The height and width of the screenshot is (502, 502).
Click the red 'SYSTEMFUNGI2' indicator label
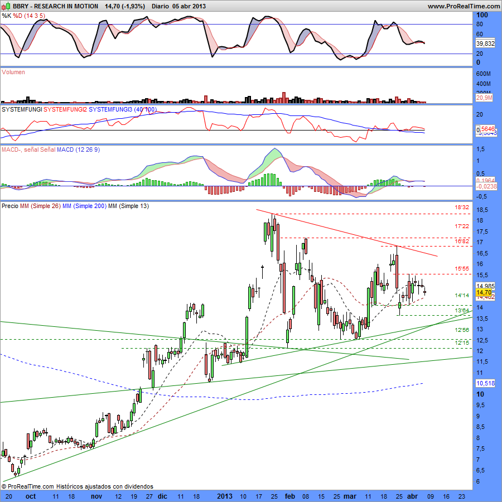point(65,109)
